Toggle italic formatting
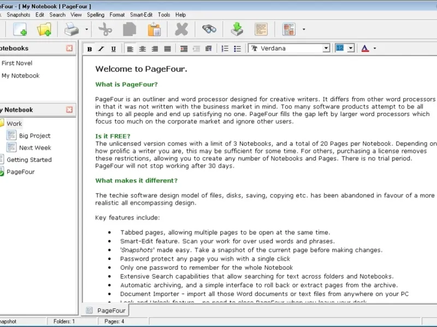The image size is (437, 327). click(101, 49)
